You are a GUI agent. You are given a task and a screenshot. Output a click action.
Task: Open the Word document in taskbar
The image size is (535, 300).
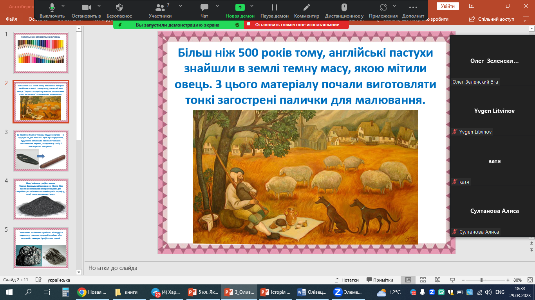(x=311, y=292)
